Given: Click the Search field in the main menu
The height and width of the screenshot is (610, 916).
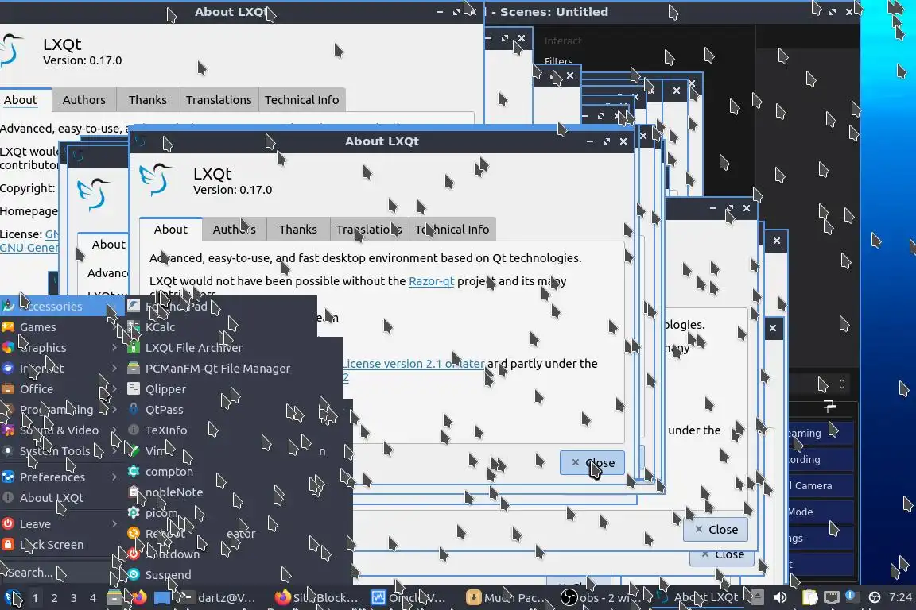Looking at the screenshot, I should pos(56,573).
